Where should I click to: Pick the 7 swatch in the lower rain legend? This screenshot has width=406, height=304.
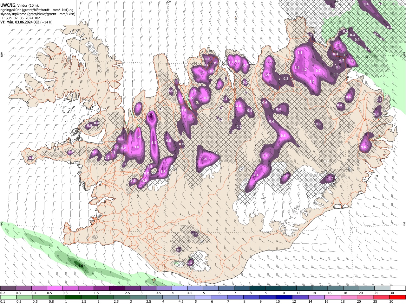tap(235, 297)
